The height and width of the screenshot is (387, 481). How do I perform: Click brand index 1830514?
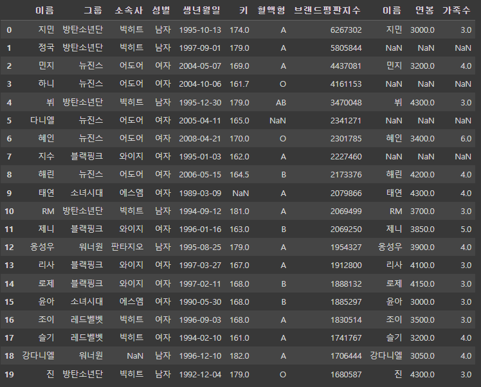(x=346, y=320)
